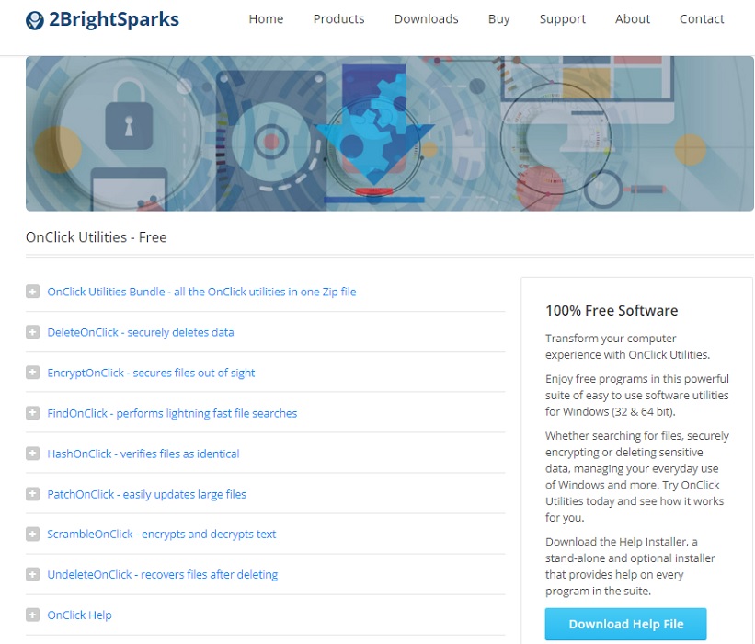Viewport: 755px width, 644px height.
Task: Click the hero banner image
Action: click(x=389, y=133)
